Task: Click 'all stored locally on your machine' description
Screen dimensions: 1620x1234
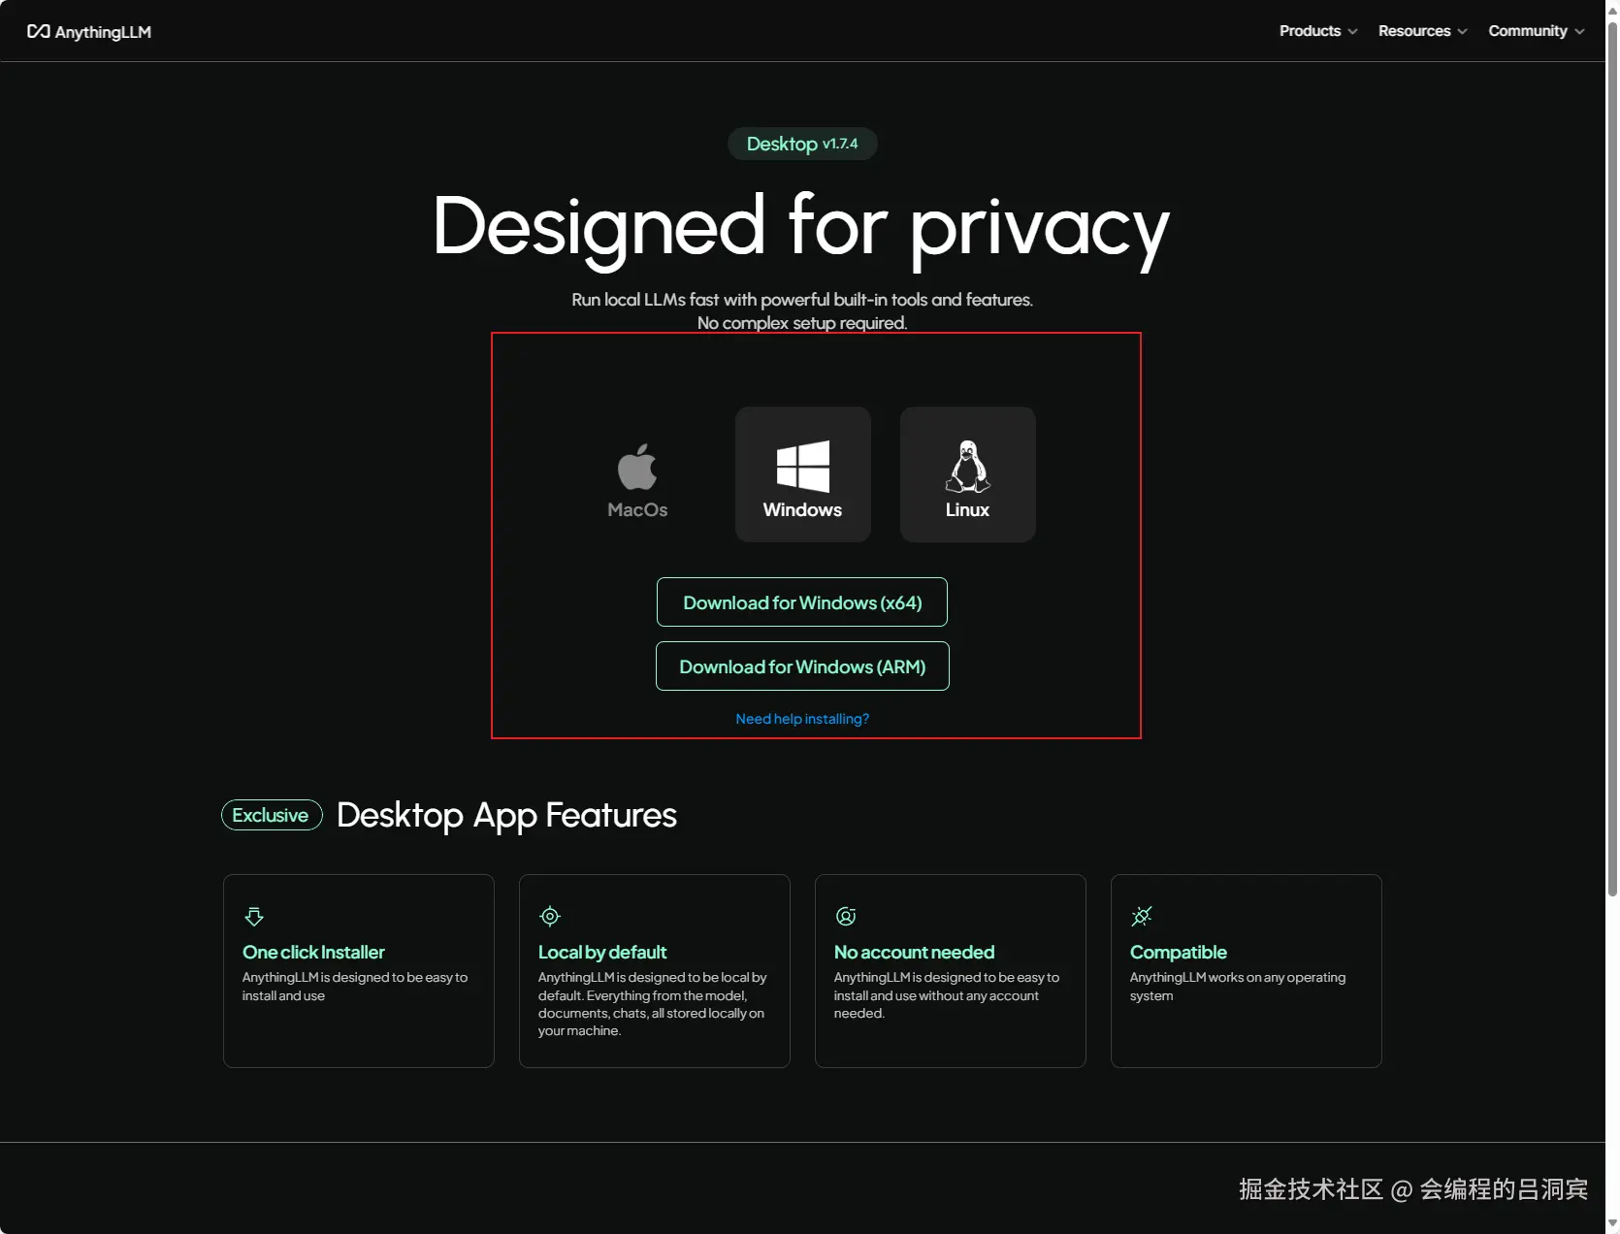Action: coord(652,1004)
